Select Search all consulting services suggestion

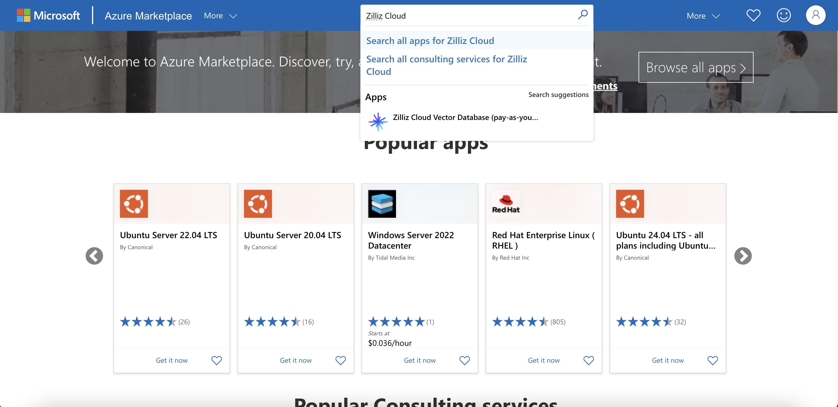tap(477, 65)
